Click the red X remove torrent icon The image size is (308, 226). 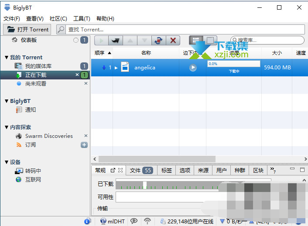[x=173, y=41]
